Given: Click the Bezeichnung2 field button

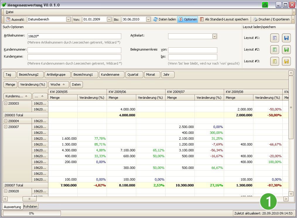Looking at the screenshot, I should pyautogui.click(x=30, y=75).
